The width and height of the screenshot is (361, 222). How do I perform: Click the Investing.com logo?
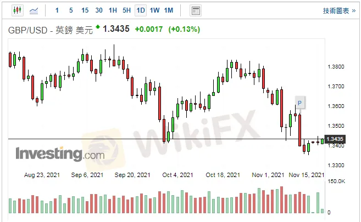[59, 154]
